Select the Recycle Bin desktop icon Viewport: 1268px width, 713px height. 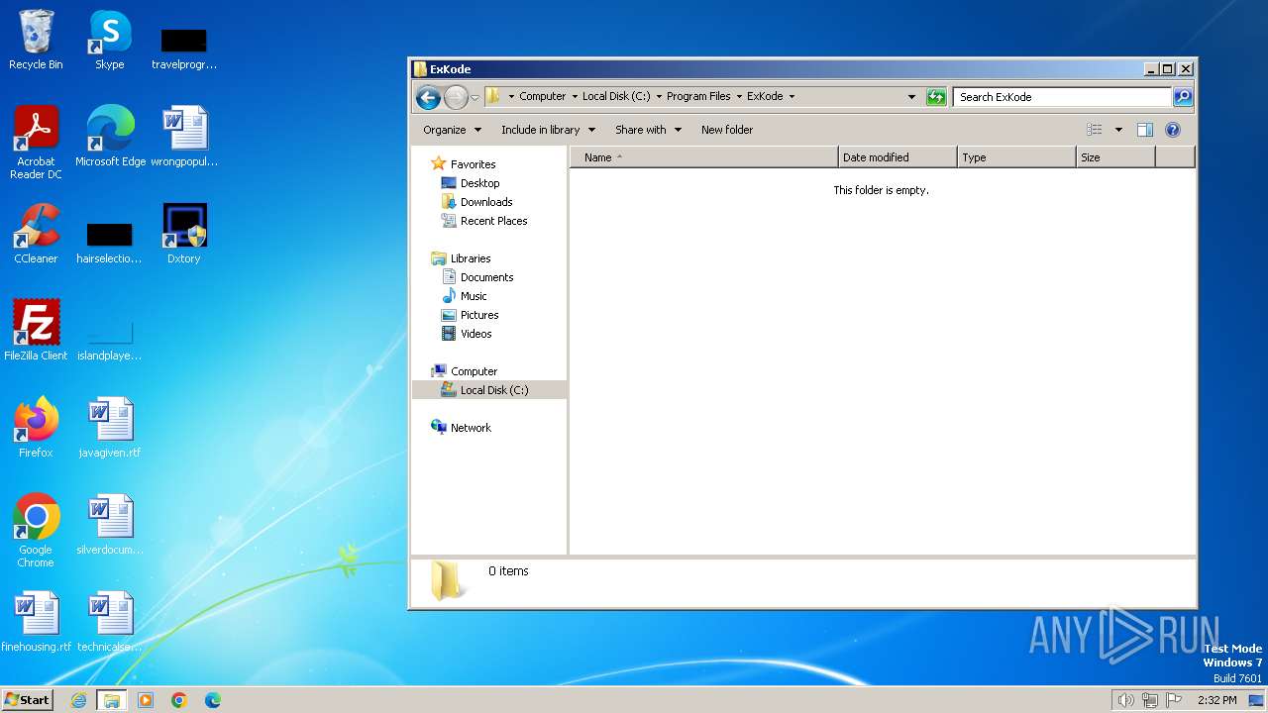(36, 40)
